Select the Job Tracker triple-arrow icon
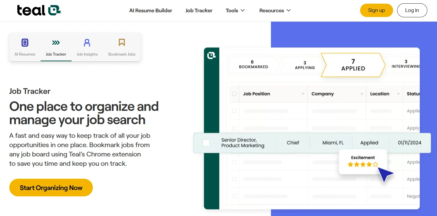This screenshot has width=437, height=216. (x=56, y=43)
